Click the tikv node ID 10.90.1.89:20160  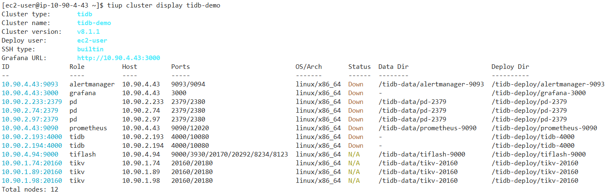(32, 172)
